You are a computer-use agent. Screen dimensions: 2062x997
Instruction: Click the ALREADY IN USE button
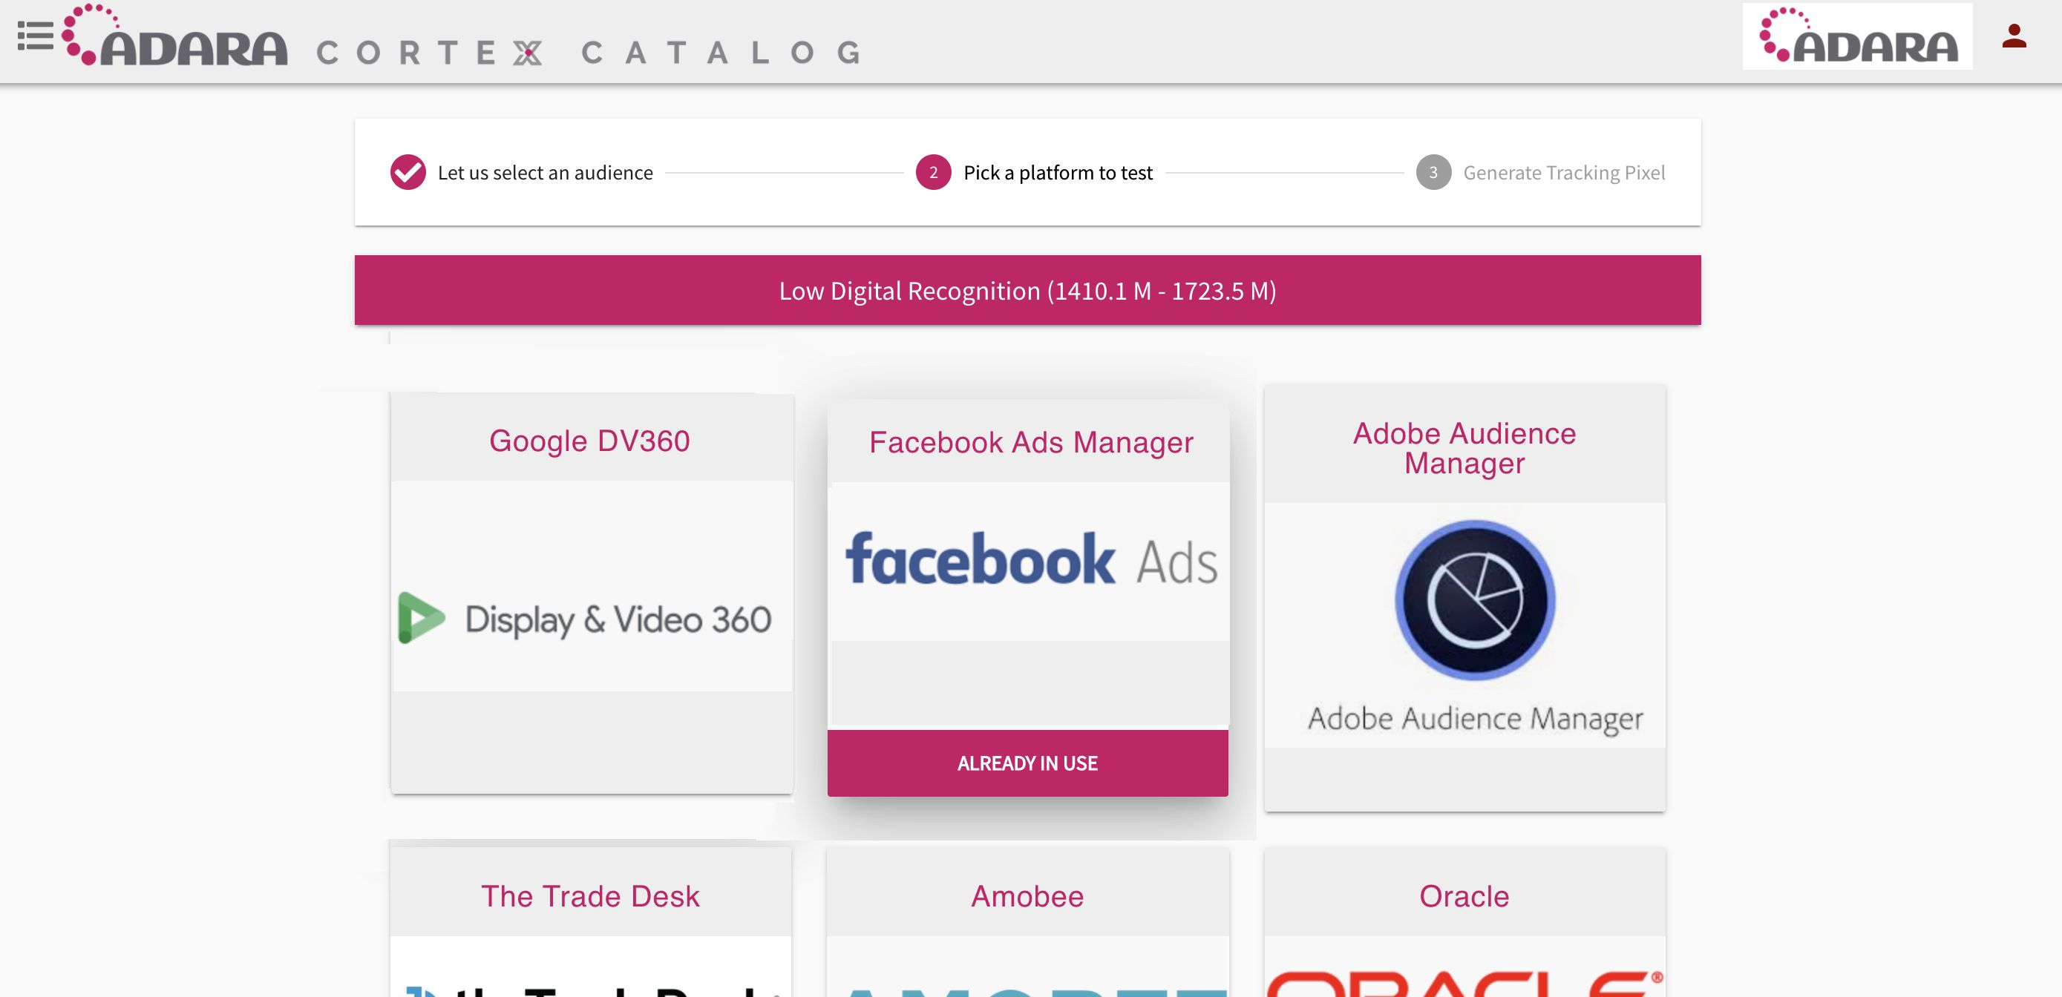(1027, 763)
